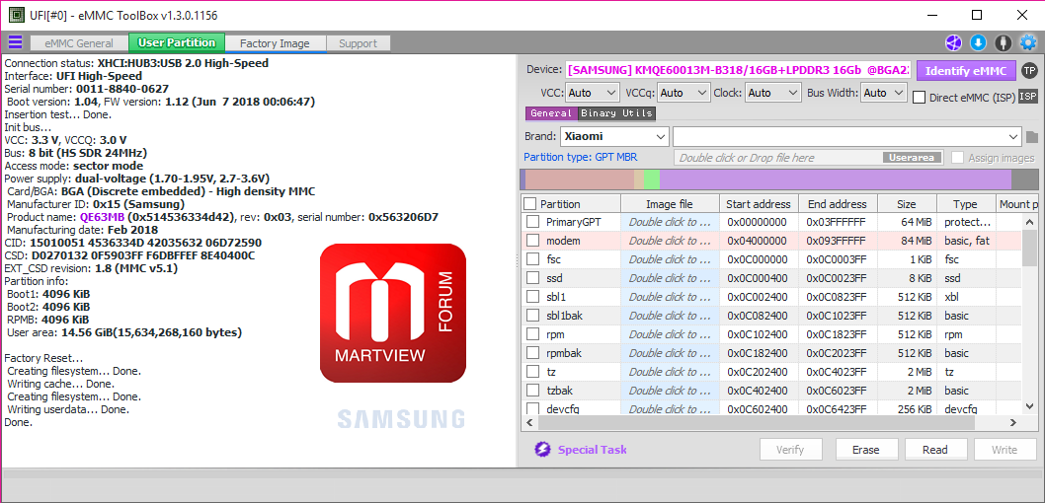Open the Clock dropdown
1045x503 pixels.
click(x=773, y=93)
